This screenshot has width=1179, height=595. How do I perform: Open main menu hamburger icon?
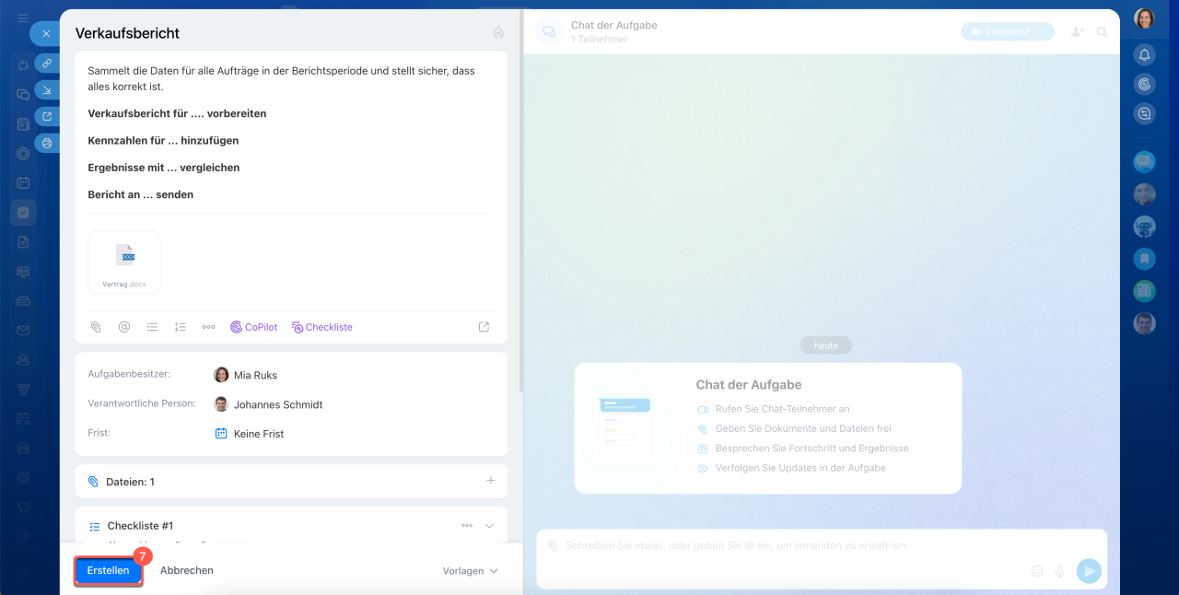point(23,18)
